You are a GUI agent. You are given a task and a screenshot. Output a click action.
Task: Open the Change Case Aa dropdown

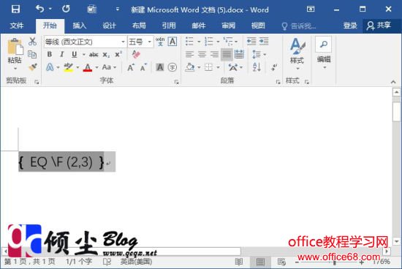109,67
